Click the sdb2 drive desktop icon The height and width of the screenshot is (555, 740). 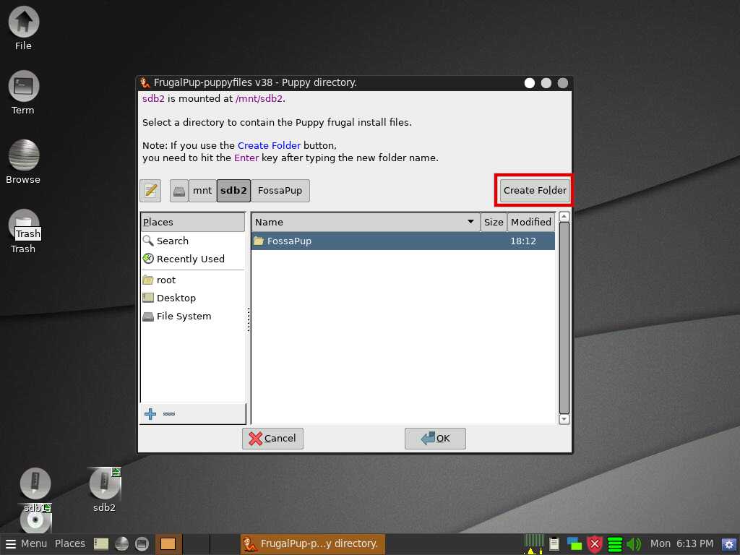click(x=104, y=484)
